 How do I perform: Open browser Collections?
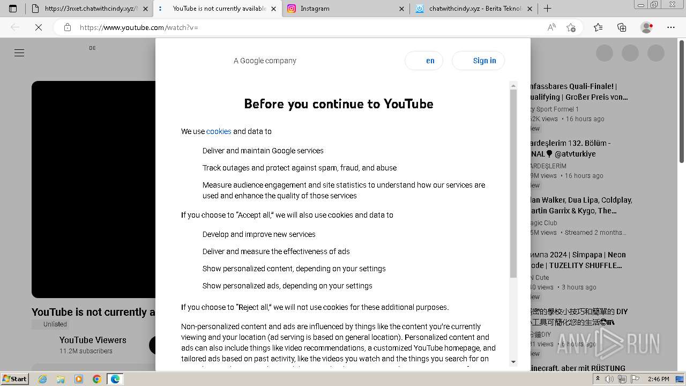click(622, 27)
